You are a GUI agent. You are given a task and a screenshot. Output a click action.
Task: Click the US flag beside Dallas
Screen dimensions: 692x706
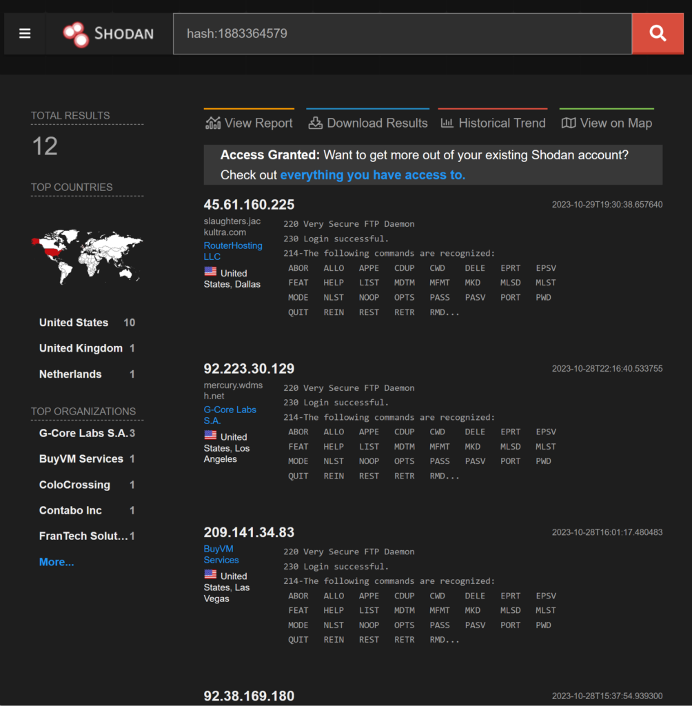tap(210, 272)
